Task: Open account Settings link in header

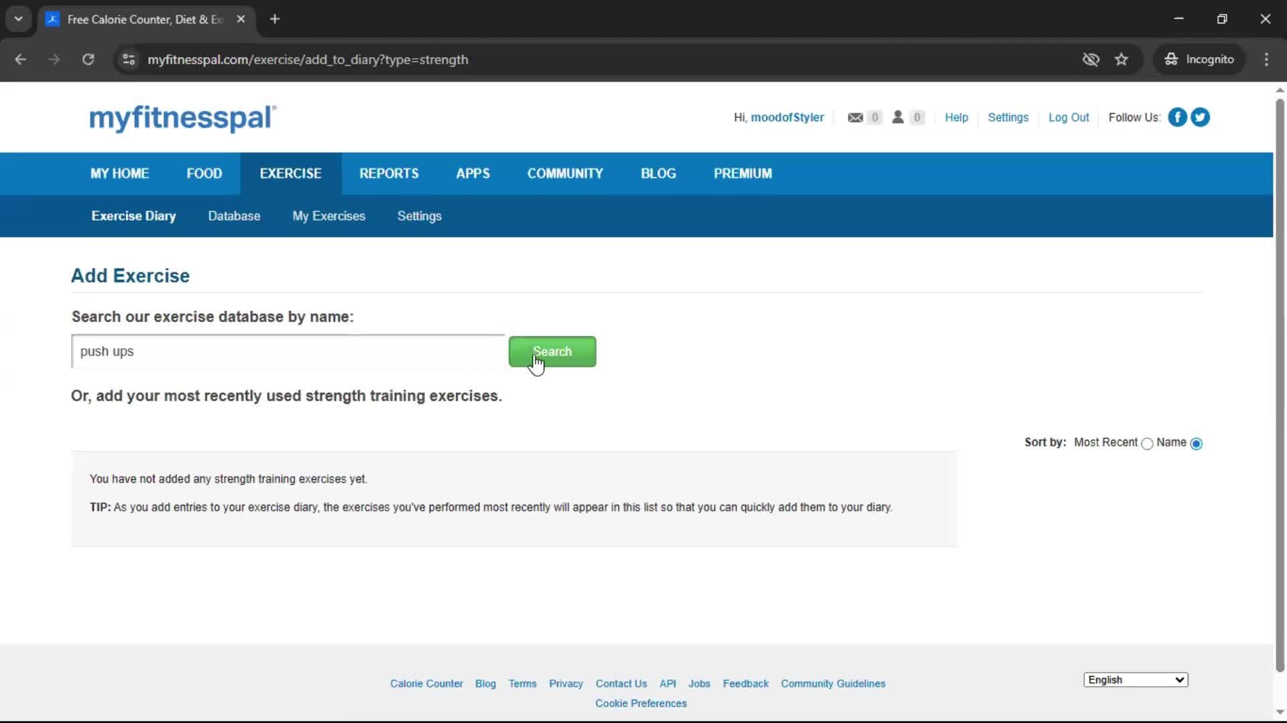Action: [1007, 118]
